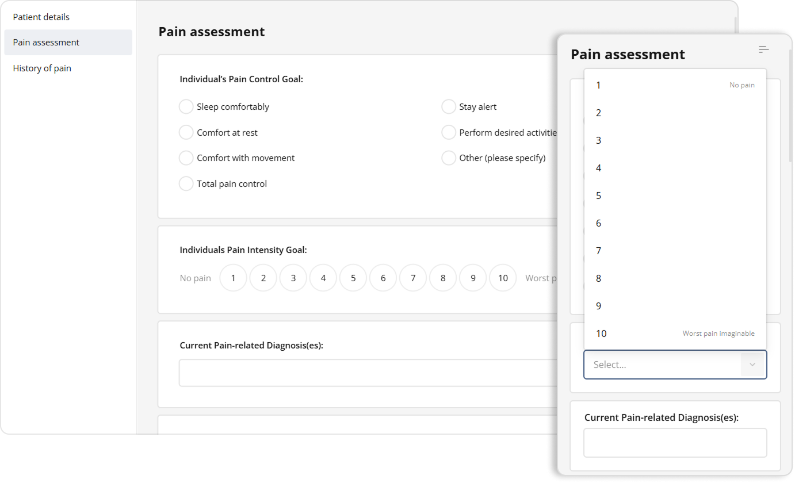
Task: Open the Pain assessment sidebar item
Action: click(x=46, y=43)
